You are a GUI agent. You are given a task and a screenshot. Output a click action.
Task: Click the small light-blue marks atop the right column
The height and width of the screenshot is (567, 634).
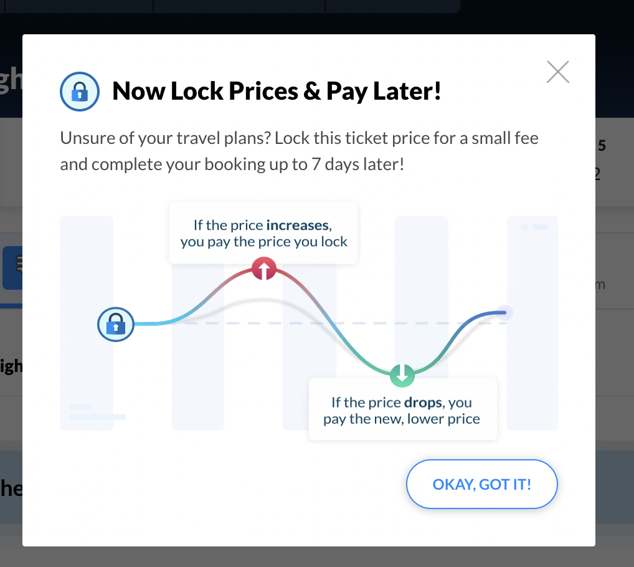[x=535, y=227]
